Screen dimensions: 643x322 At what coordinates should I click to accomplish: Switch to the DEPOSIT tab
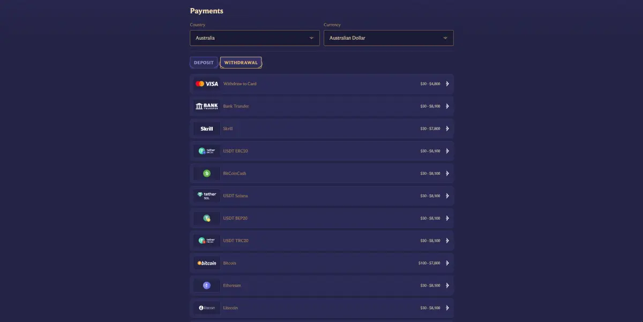pyautogui.click(x=204, y=62)
